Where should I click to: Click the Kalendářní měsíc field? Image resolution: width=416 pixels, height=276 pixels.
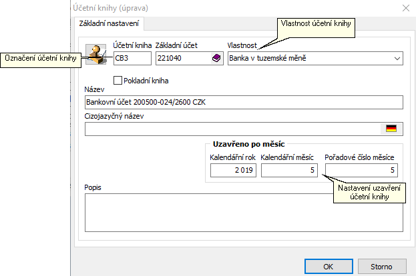(289, 170)
